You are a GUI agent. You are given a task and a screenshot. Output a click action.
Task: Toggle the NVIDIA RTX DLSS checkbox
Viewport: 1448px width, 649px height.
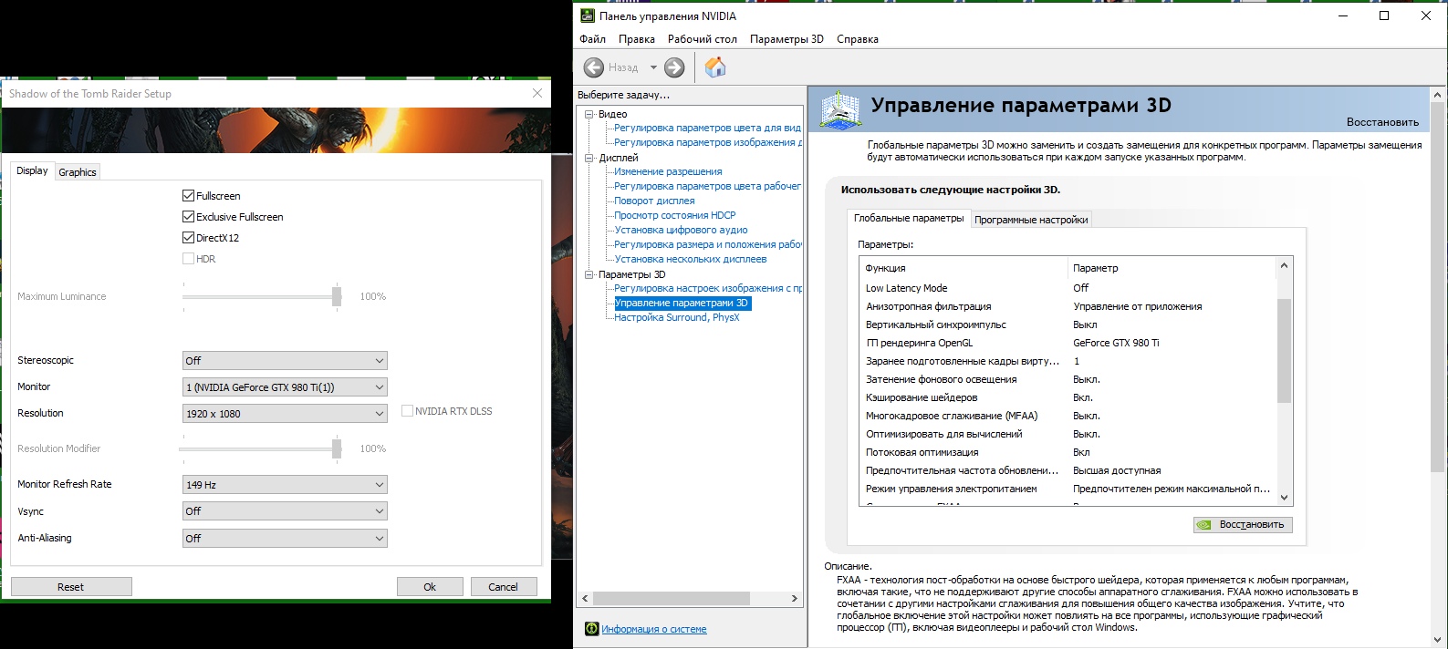407,411
